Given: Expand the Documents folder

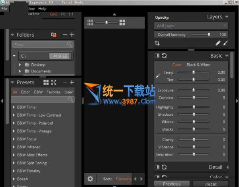Looking at the screenshot, I should click(x=20, y=71).
